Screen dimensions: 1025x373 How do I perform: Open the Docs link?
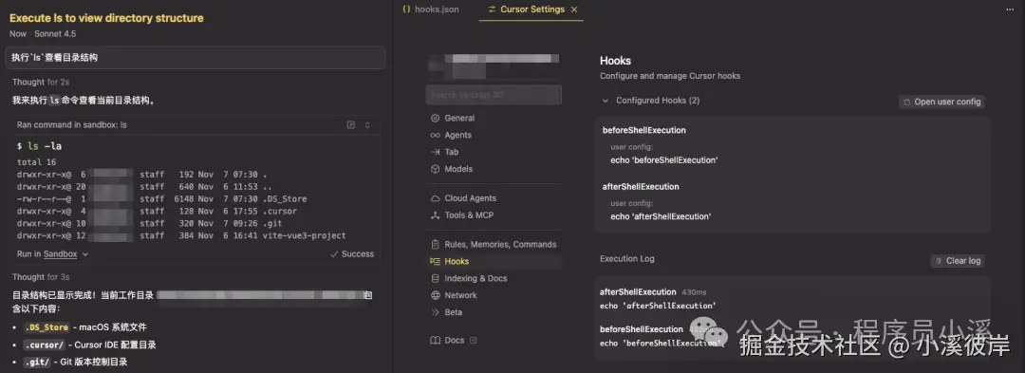click(x=455, y=341)
